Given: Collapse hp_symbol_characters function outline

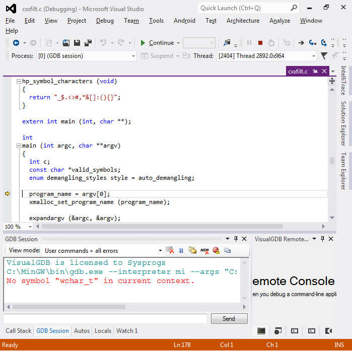Looking at the screenshot, I should 19,81.
